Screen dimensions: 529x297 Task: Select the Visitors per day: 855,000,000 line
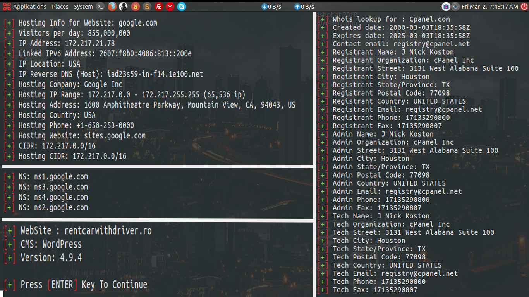[67, 33]
